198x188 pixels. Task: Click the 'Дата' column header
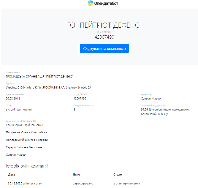pos(12,175)
